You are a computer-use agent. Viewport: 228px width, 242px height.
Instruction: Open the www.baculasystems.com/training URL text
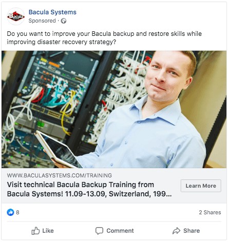(x=60, y=175)
